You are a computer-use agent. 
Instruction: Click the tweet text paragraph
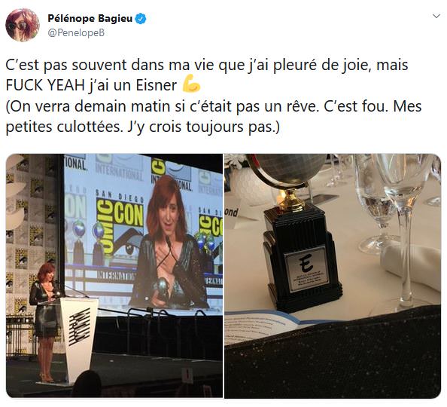pyautogui.click(x=214, y=96)
